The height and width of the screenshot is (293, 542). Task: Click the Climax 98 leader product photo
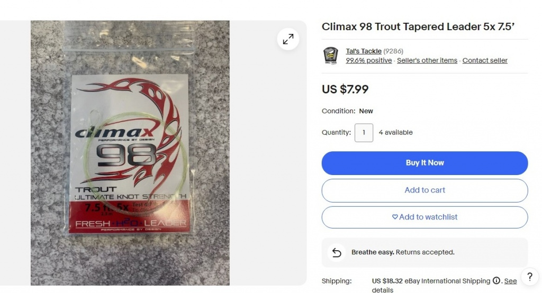pos(130,153)
